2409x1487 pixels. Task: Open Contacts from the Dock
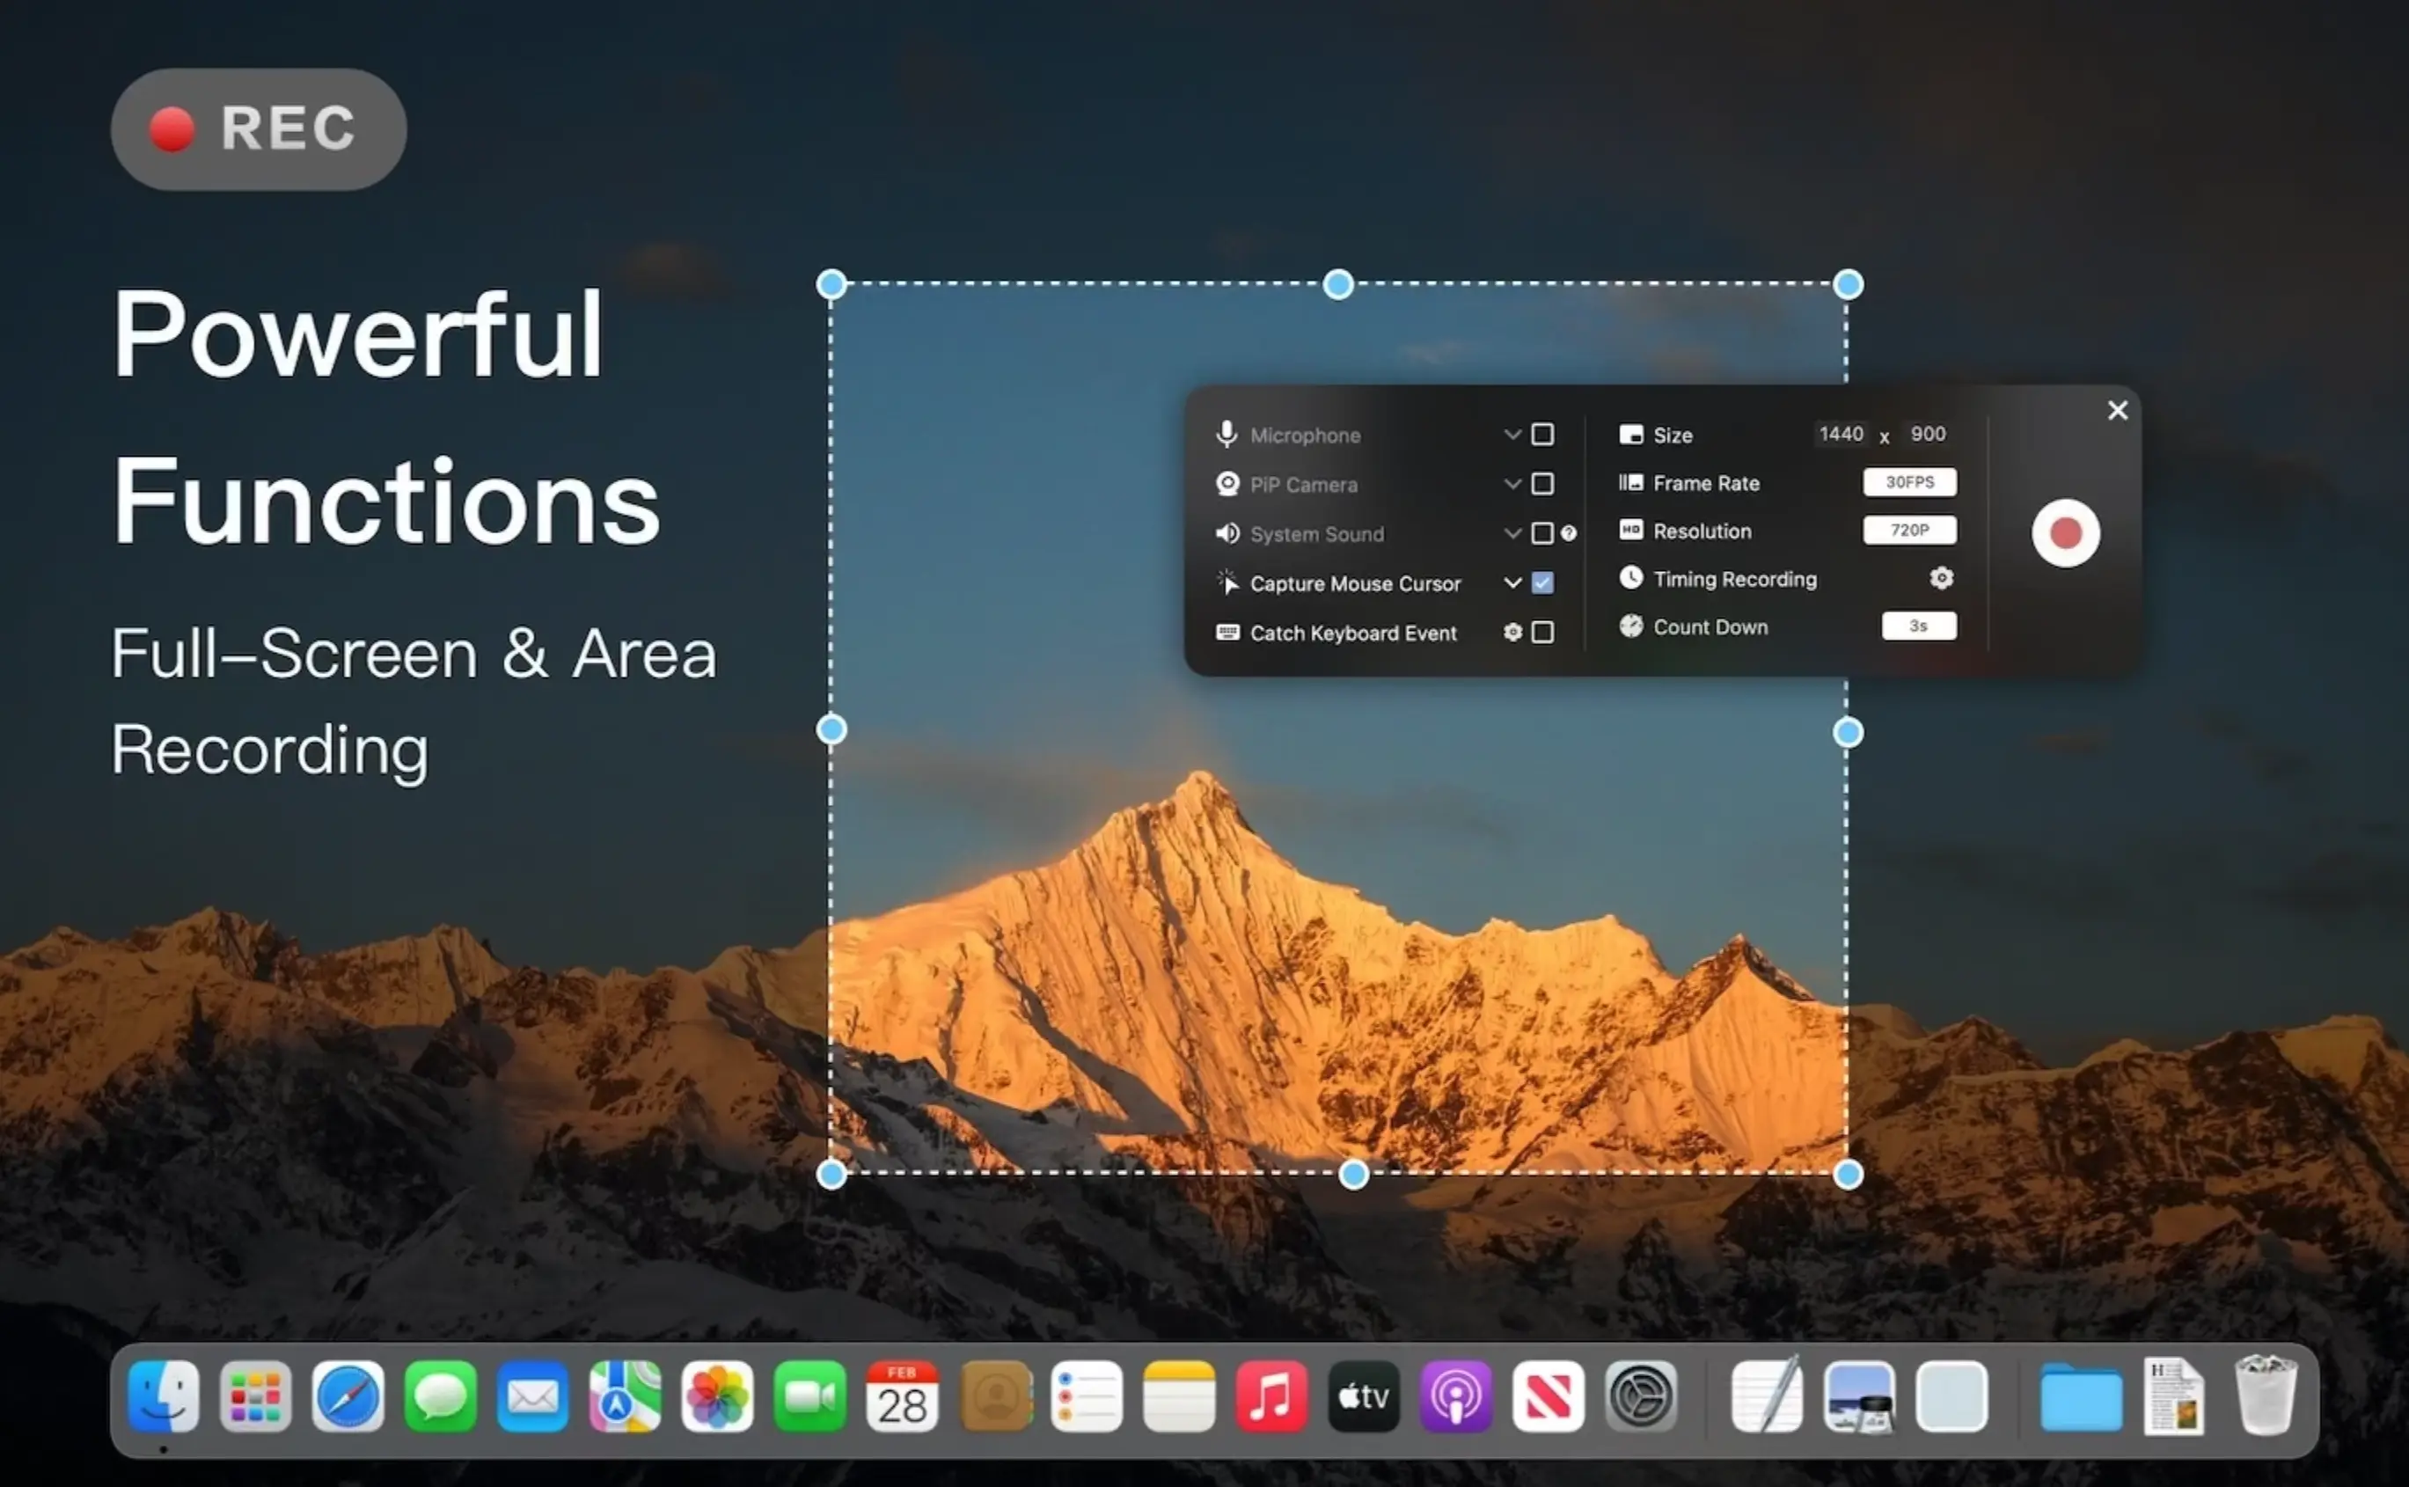(995, 1396)
